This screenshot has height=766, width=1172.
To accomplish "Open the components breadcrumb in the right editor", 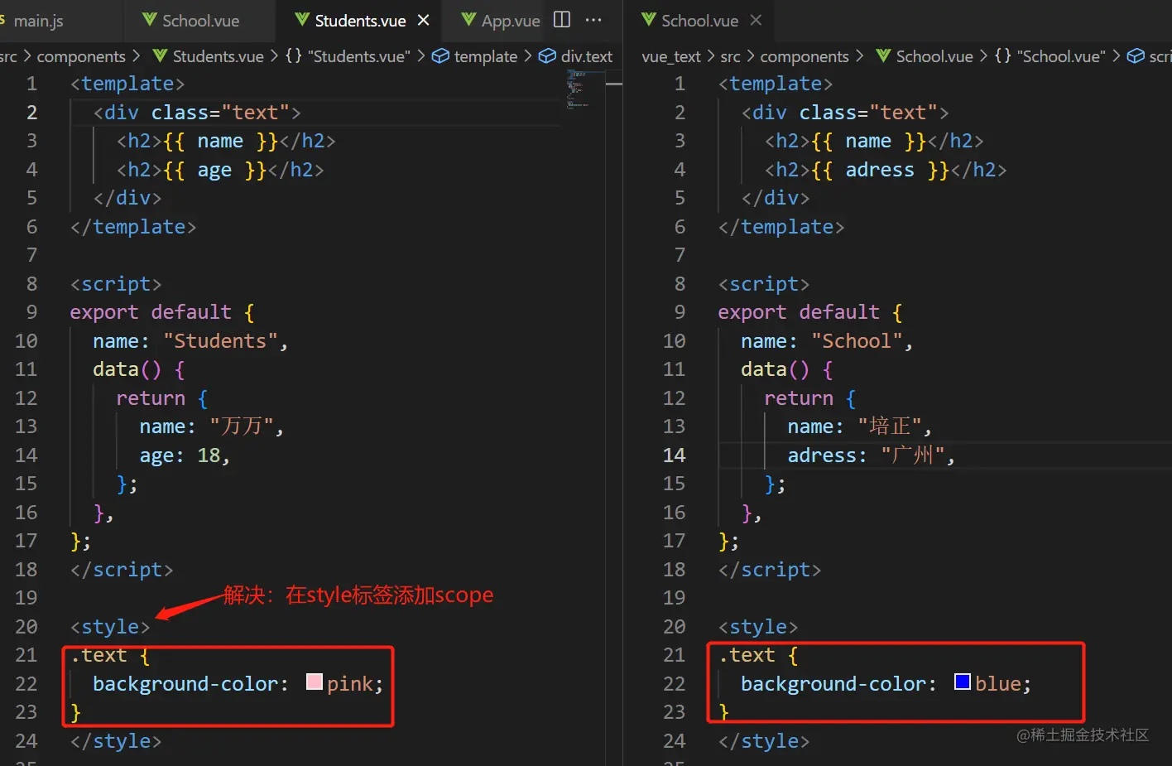I will [805, 56].
